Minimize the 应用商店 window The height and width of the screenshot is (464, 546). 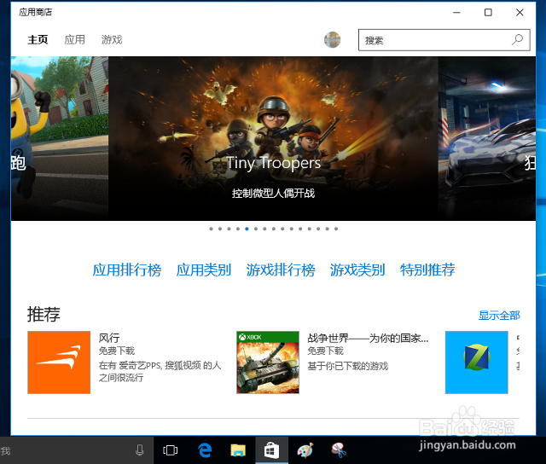[x=456, y=13]
